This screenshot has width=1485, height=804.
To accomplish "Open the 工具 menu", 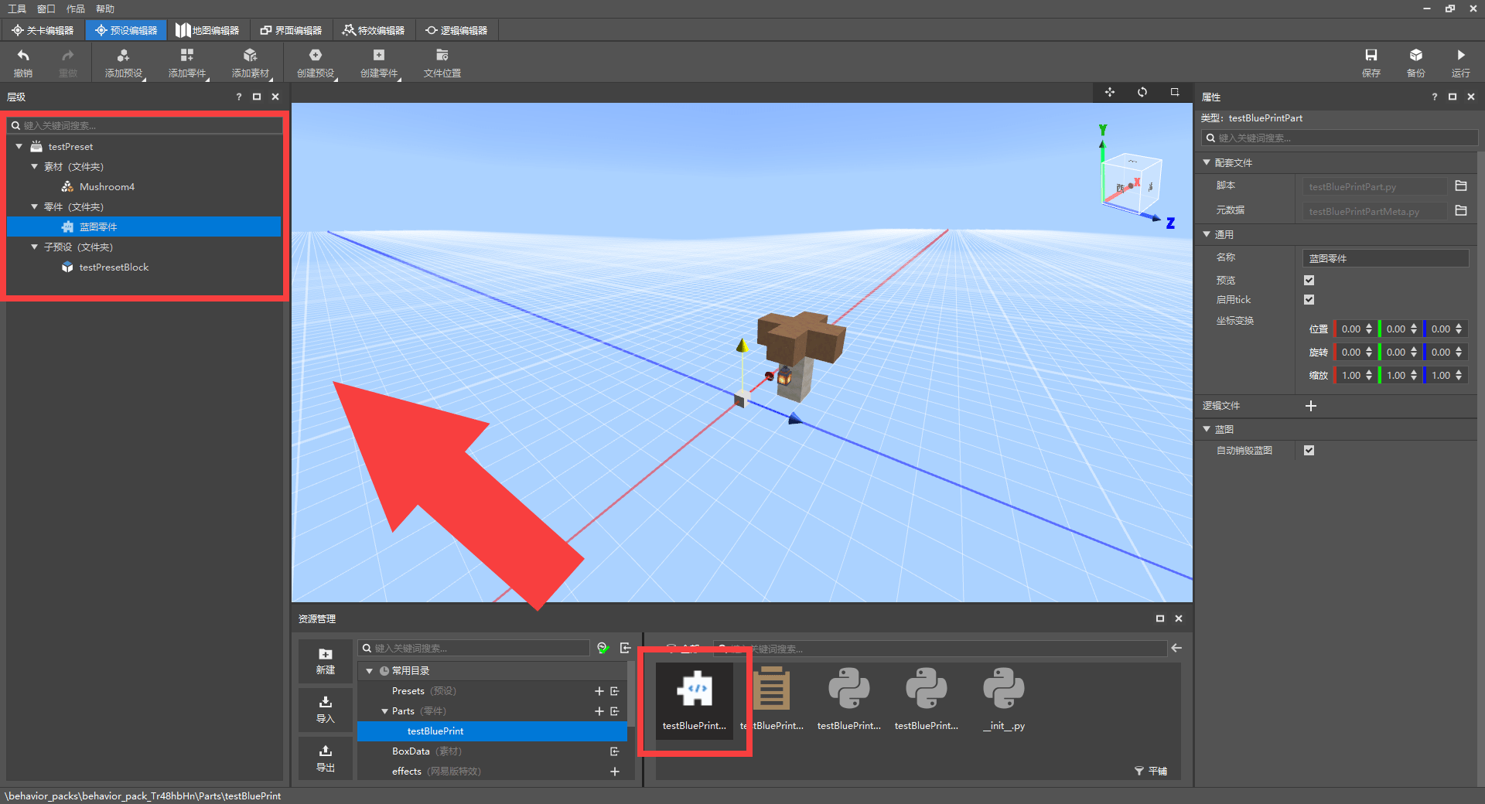I will (x=17, y=9).
